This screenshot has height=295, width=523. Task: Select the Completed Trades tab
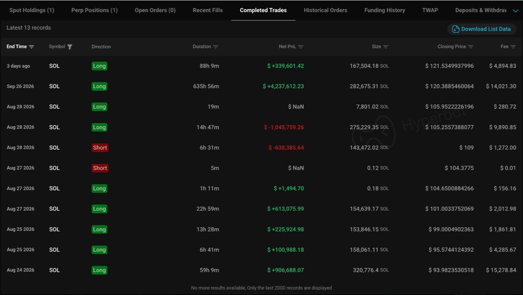pyautogui.click(x=263, y=10)
